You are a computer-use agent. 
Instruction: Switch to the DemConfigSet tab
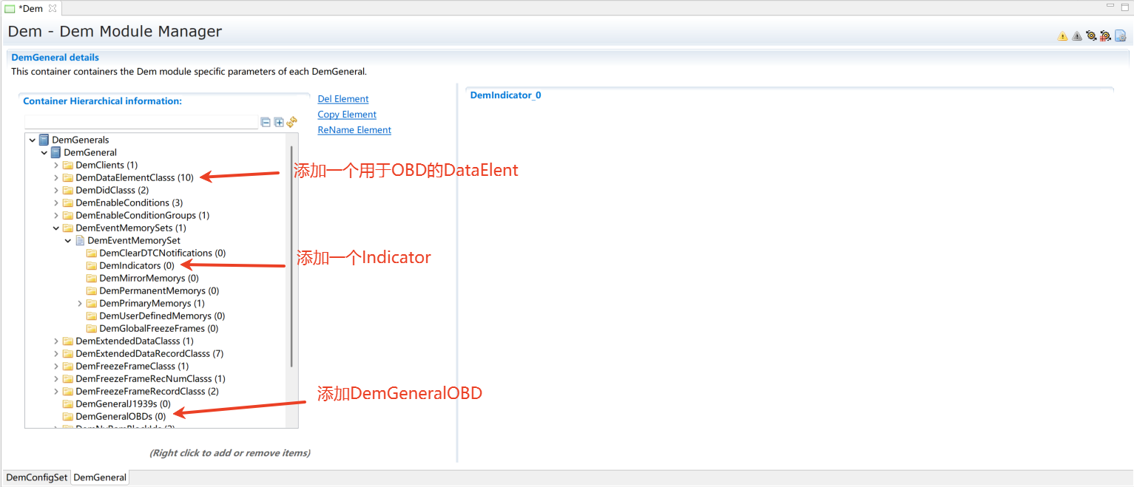tap(37, 477)
